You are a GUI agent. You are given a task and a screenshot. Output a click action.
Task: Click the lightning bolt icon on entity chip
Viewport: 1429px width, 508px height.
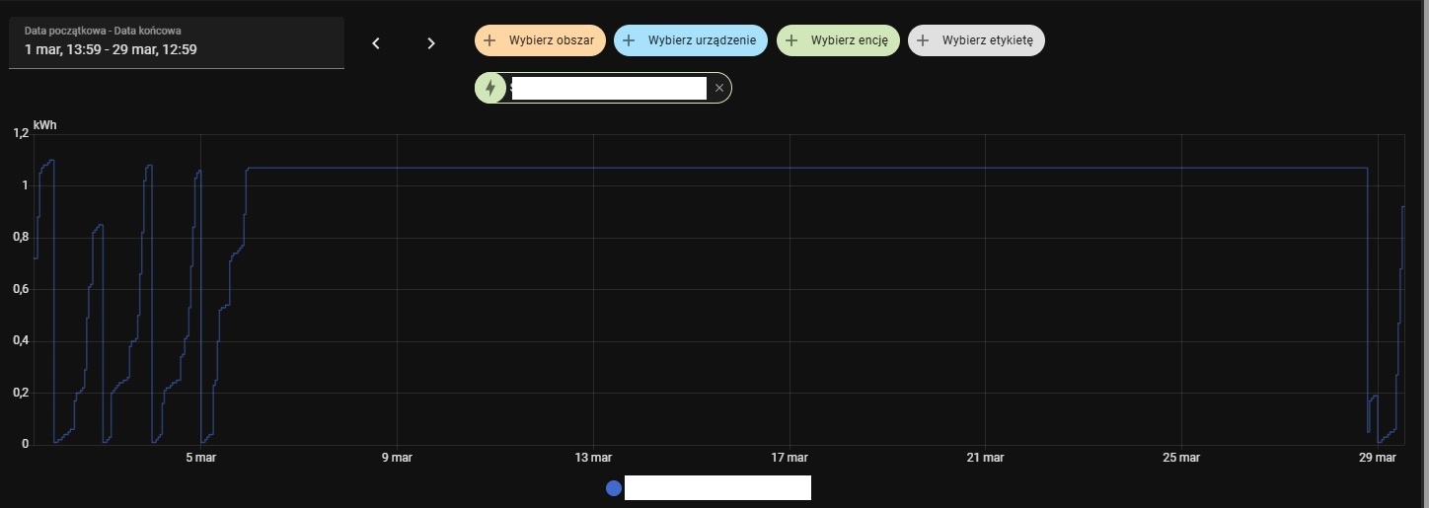[x=490, y=88]
